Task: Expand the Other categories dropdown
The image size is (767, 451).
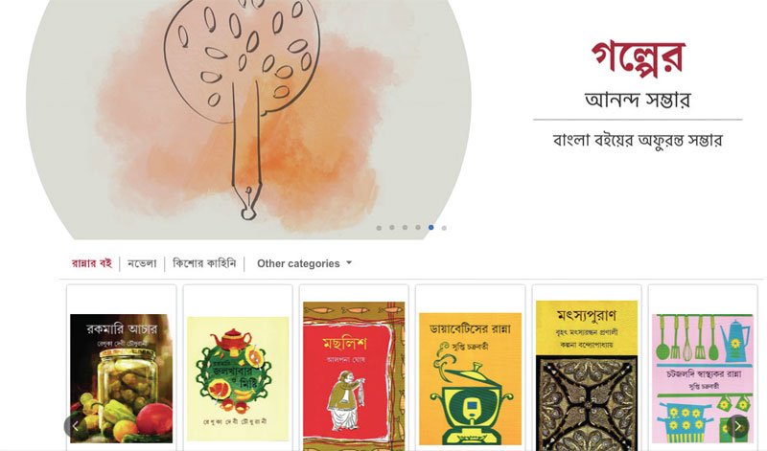Action: (304, 263)
